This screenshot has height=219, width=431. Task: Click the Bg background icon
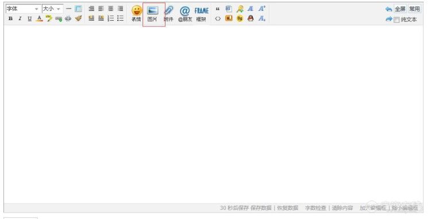(240, 19)
